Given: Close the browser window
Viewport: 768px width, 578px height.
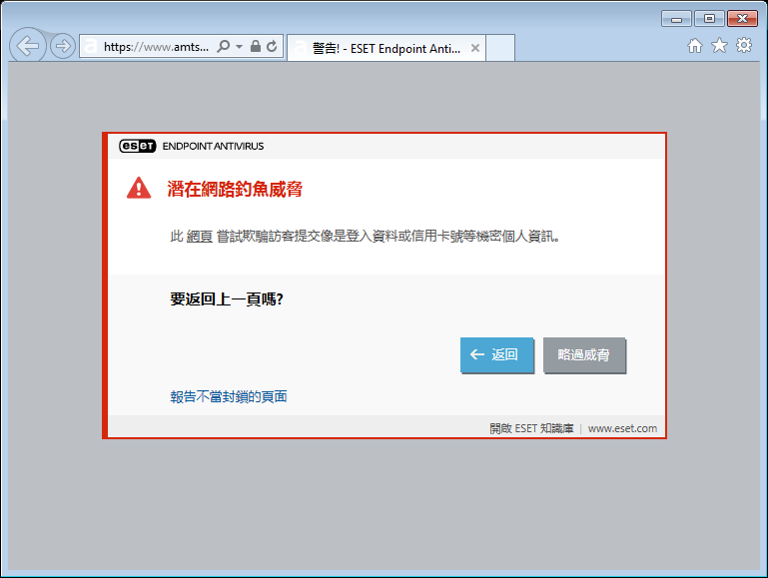Looking at the screenshot, I should (742, 19).
